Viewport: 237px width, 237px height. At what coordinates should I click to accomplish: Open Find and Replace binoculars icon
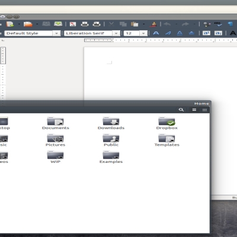pos(207,24)
